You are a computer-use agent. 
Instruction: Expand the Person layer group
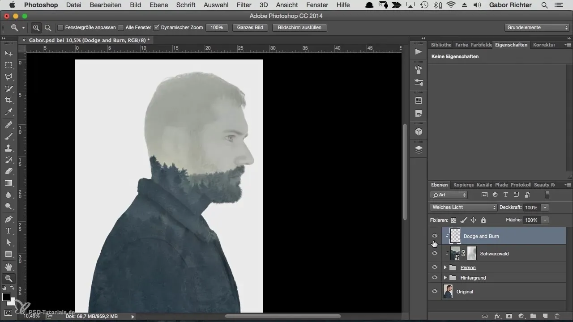tap(445, 267)
